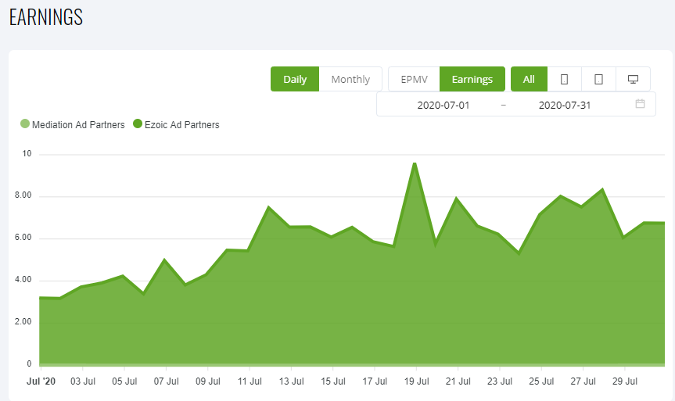The image size is (675, 401).
Task: Select the Earnings metric
Action: 472,79
